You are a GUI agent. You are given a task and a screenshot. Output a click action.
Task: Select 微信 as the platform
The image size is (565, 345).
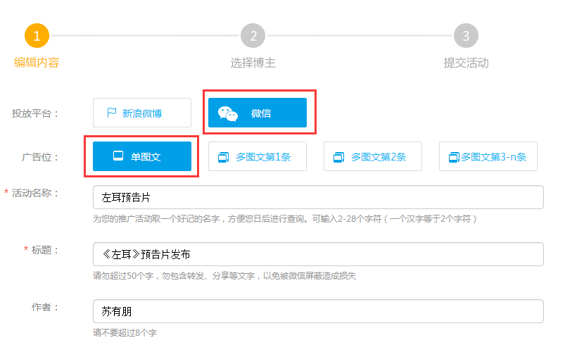point(258,113)
